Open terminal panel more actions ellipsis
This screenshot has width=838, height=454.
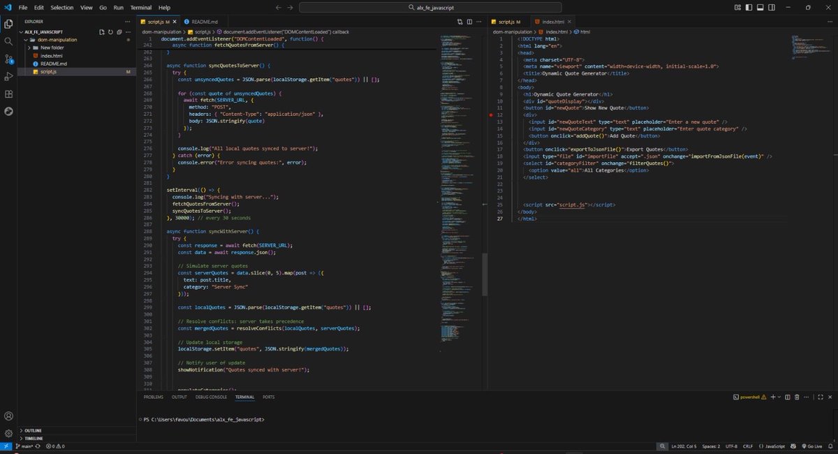tap(807, 397)
